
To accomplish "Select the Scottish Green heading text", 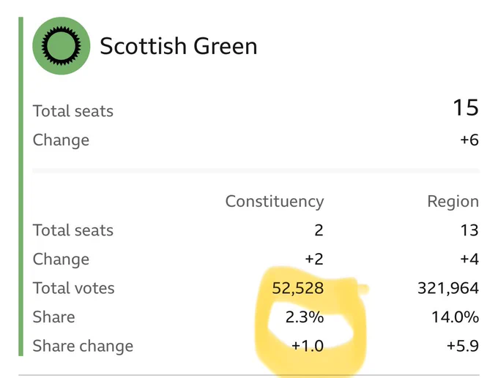I will [x=179, y=46].
